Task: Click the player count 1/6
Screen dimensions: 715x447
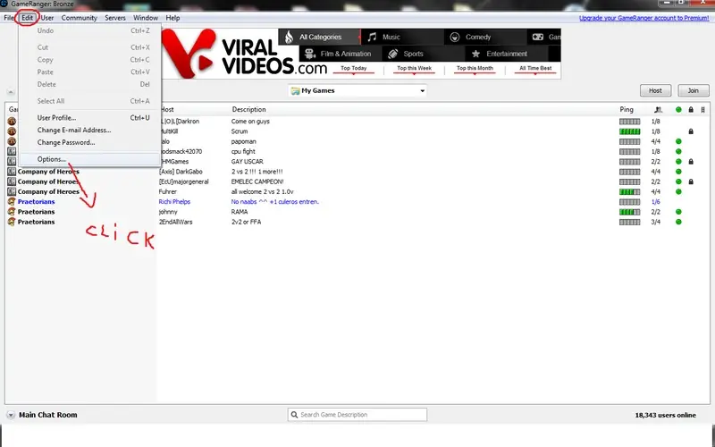Action: 656,202
